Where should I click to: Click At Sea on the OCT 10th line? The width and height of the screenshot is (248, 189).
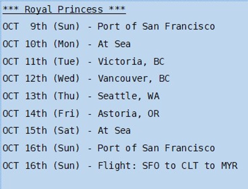pos(114,44)
